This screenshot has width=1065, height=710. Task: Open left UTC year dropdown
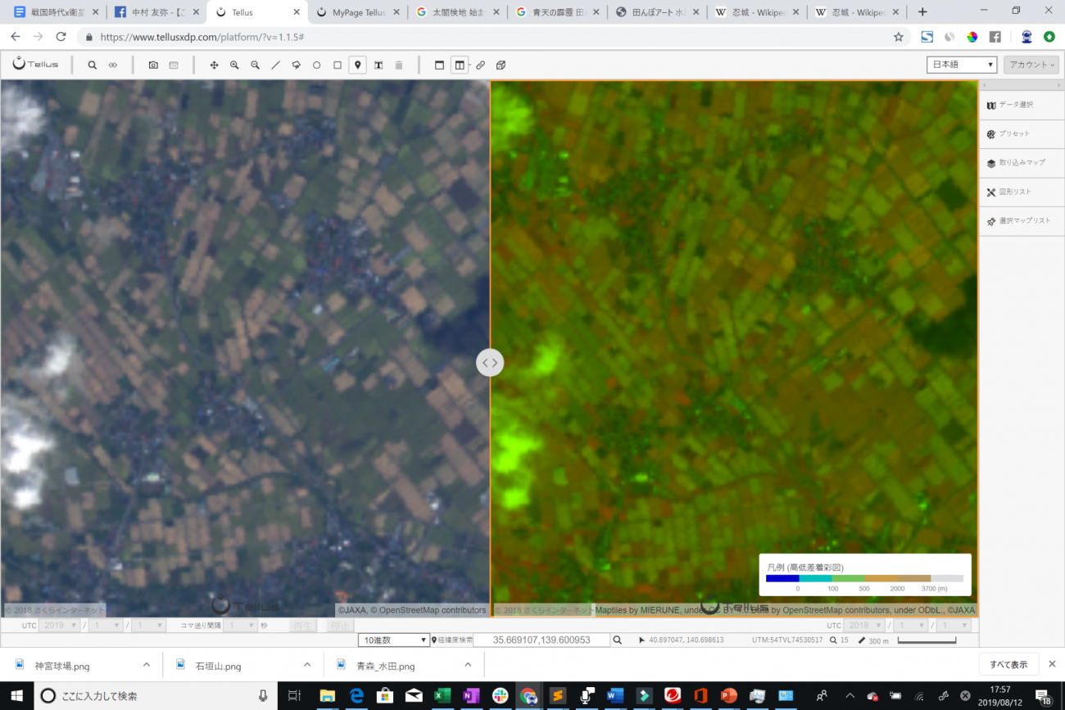60,626
